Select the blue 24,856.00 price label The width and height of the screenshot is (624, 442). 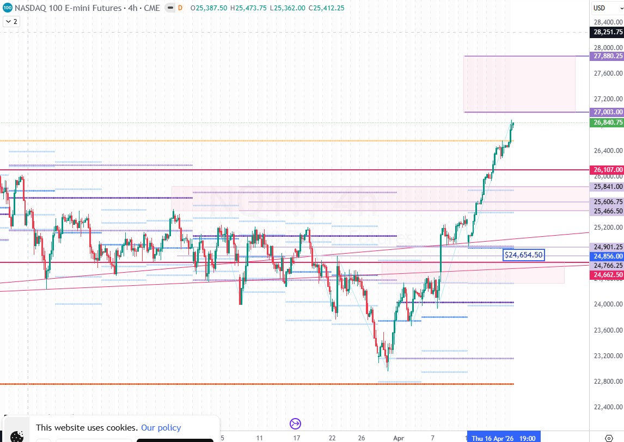tap(608, 256)
